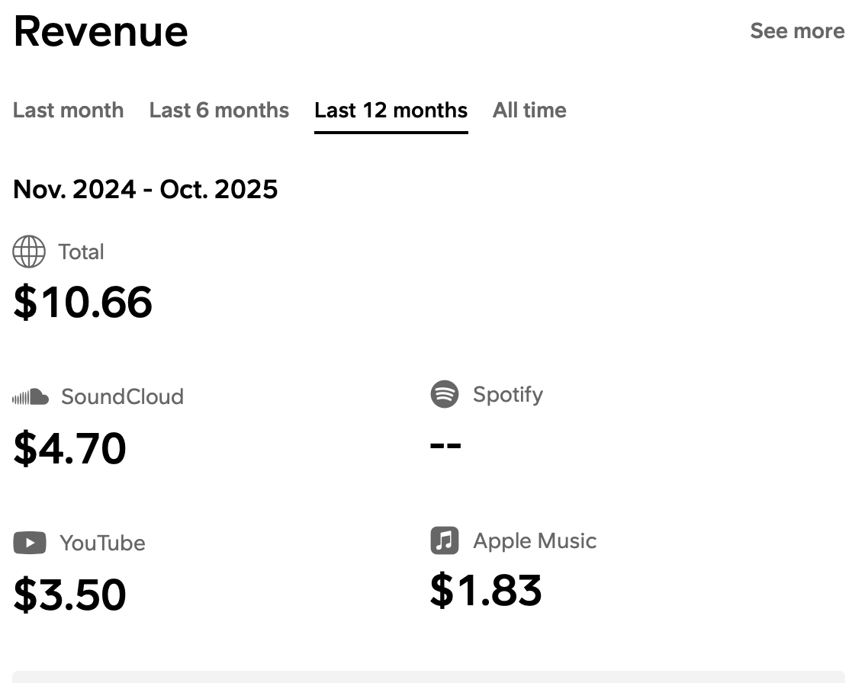
Task: Click the $10.66 total amount
Action: (x=83, y=302)
